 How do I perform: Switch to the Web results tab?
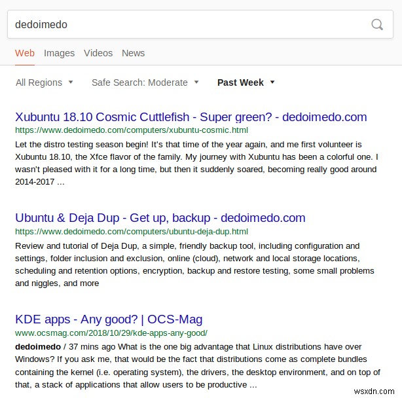tap(25, 53)
